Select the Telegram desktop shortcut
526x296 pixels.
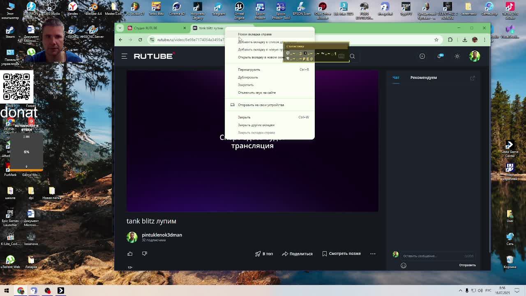click(218, 9)
